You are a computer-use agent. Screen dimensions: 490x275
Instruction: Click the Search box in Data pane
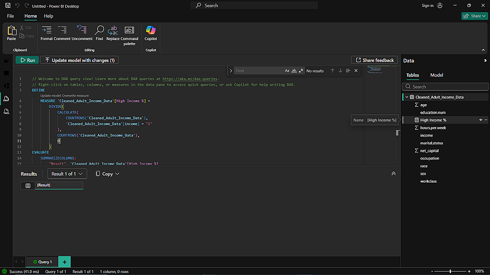tap(446, 87)
